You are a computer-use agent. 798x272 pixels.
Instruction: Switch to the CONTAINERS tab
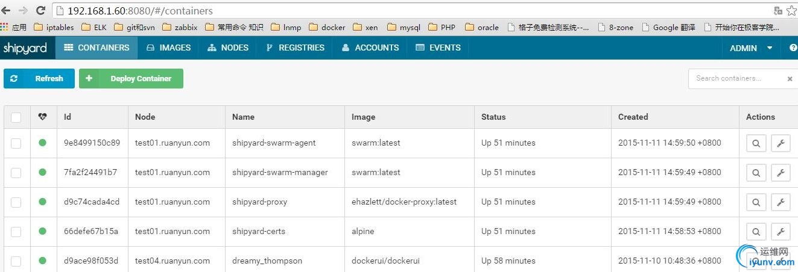[x=97, y=48]
